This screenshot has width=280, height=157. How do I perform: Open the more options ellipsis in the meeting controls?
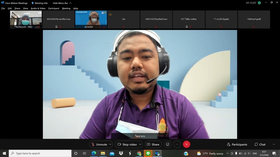177,144
